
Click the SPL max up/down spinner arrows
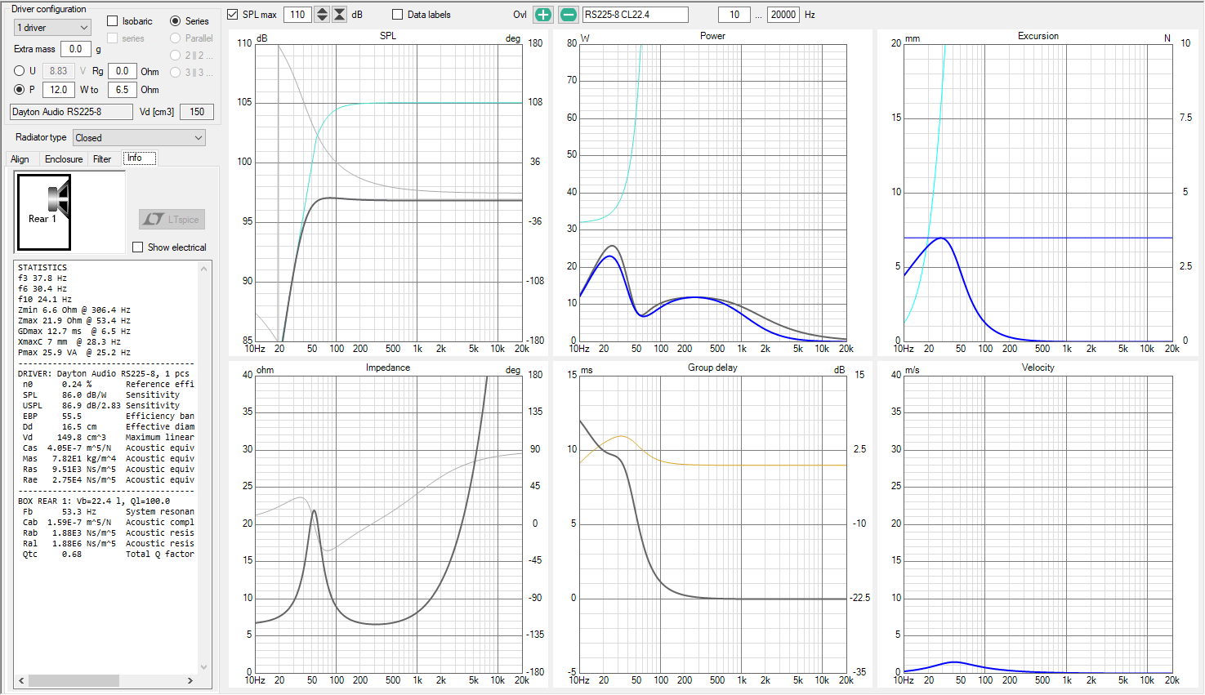322,15
